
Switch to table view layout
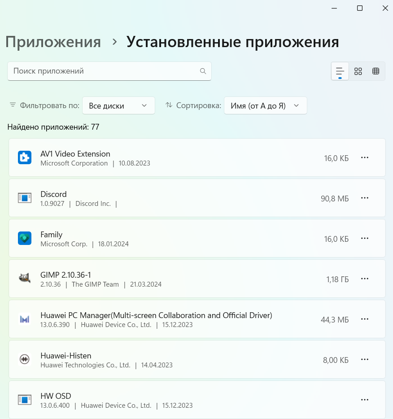point(376,71)
